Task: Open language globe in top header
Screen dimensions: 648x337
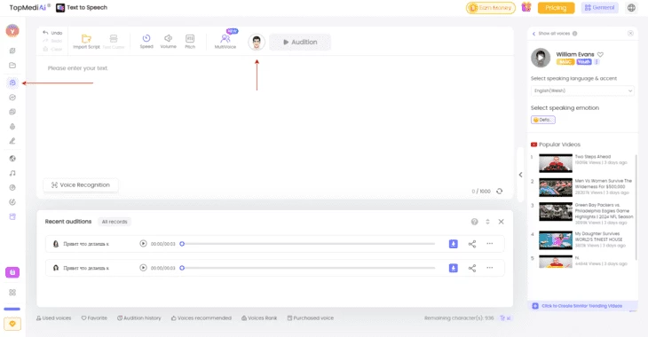Action: 631,8
